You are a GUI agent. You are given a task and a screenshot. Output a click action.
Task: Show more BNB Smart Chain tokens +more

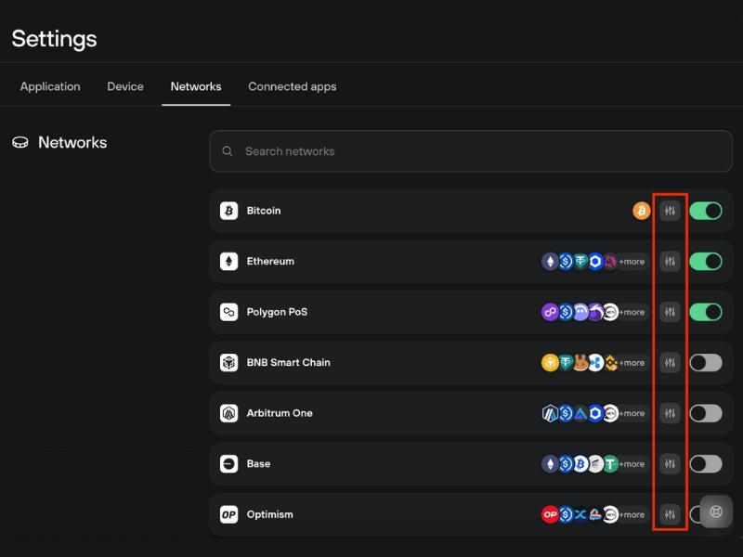(632, 363)
